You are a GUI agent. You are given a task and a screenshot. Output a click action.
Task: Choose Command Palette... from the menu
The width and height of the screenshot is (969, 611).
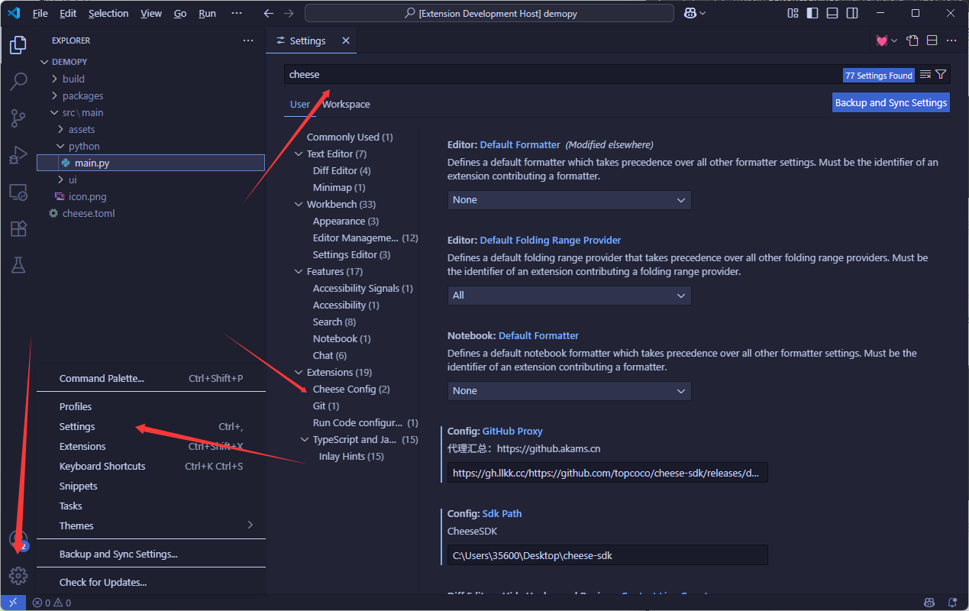[x=151, y=378]
